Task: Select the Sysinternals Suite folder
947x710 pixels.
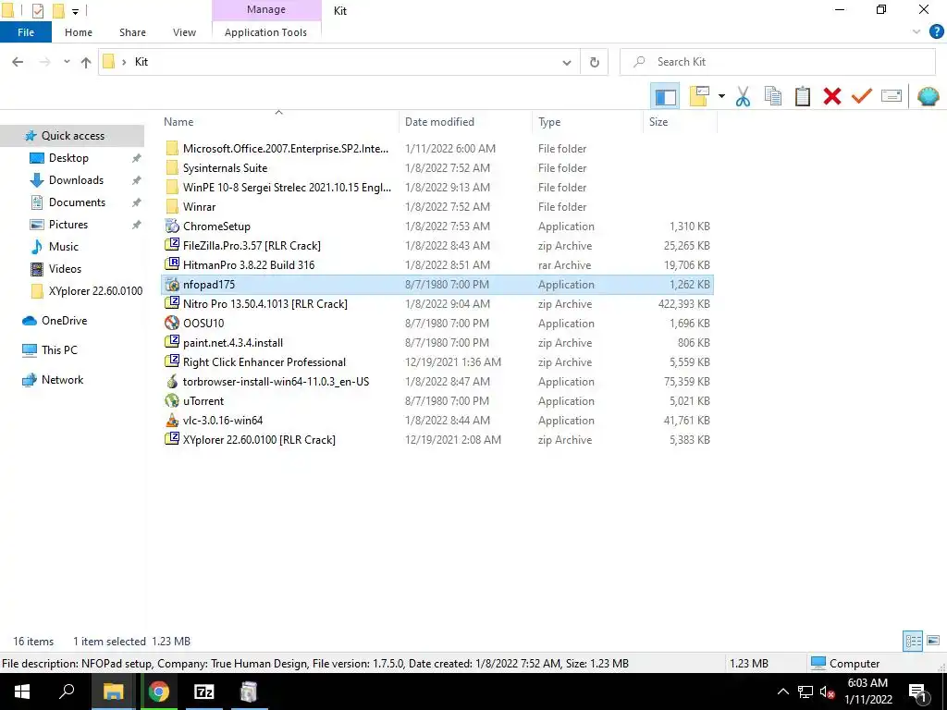Action: coord(225,168)
